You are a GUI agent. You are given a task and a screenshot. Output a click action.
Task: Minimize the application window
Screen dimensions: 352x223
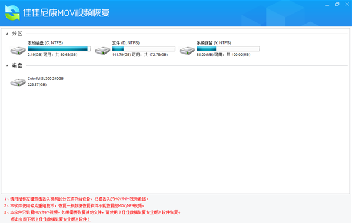pos(327,5)
